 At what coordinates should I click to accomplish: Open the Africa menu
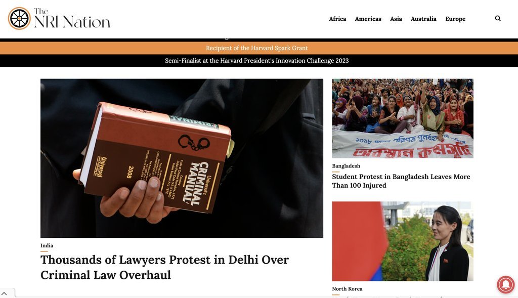tap(337, 19)
